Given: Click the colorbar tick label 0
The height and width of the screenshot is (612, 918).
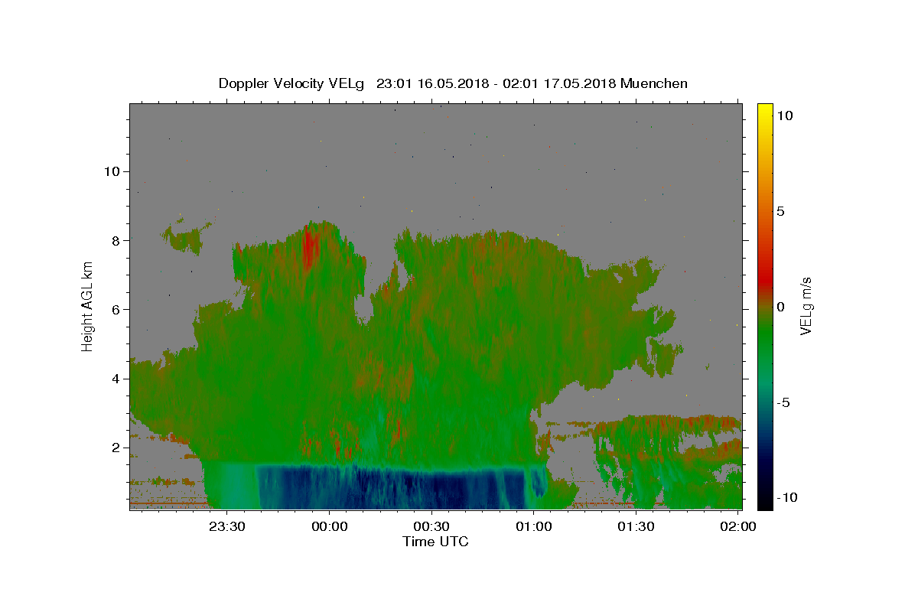Looking at the screenshot, I should coord(781,307).
